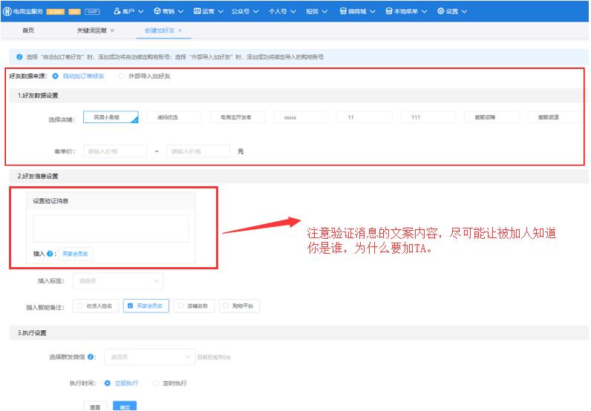The width and height of the screenshot is (591, 411).
Task: Click the help icon beside 插入
Action: [x=50, y=254]
